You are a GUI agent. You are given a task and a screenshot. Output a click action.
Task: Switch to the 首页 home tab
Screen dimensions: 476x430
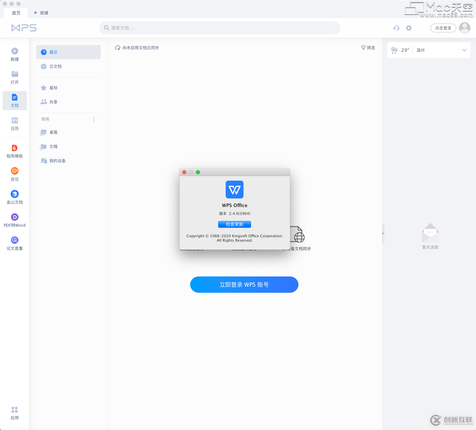pos(16,13)
